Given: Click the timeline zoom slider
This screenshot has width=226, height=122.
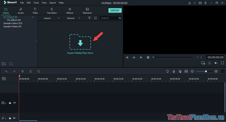Looking at the screenshot, I should tap(204, 71).
